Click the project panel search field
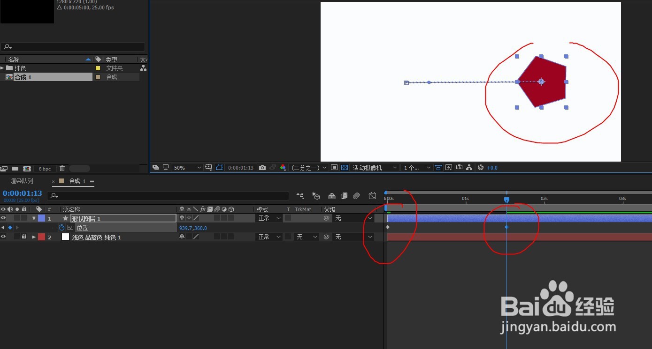 click(x=73, y=47)
